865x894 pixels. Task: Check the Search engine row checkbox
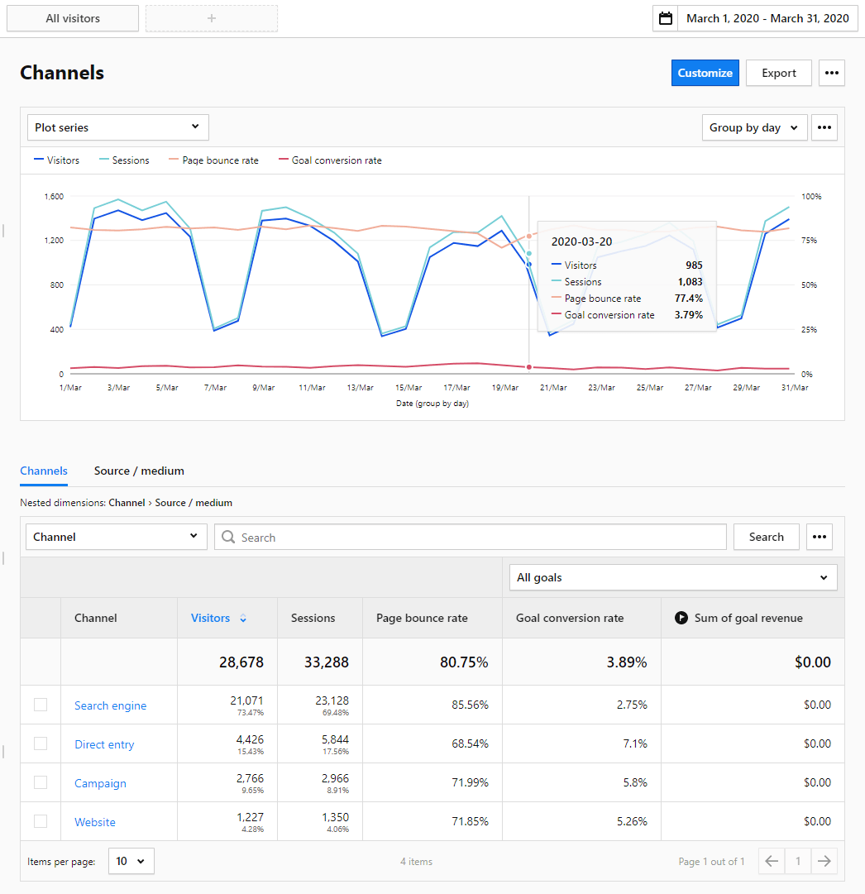point(41,705)
